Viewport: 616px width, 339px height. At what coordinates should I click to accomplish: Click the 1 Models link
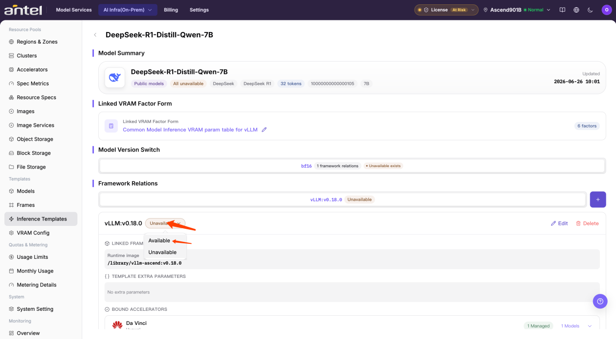coord(570,326)
